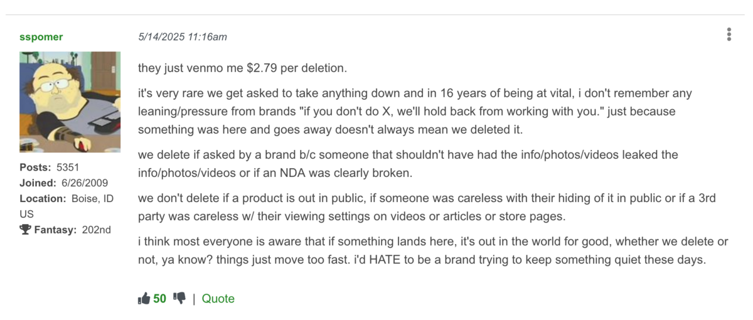Click the thumbs down icon
This screenshot has height=320, width=753.
(179, 299)
